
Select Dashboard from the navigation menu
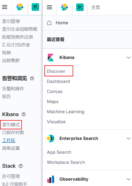coord(58,81)
